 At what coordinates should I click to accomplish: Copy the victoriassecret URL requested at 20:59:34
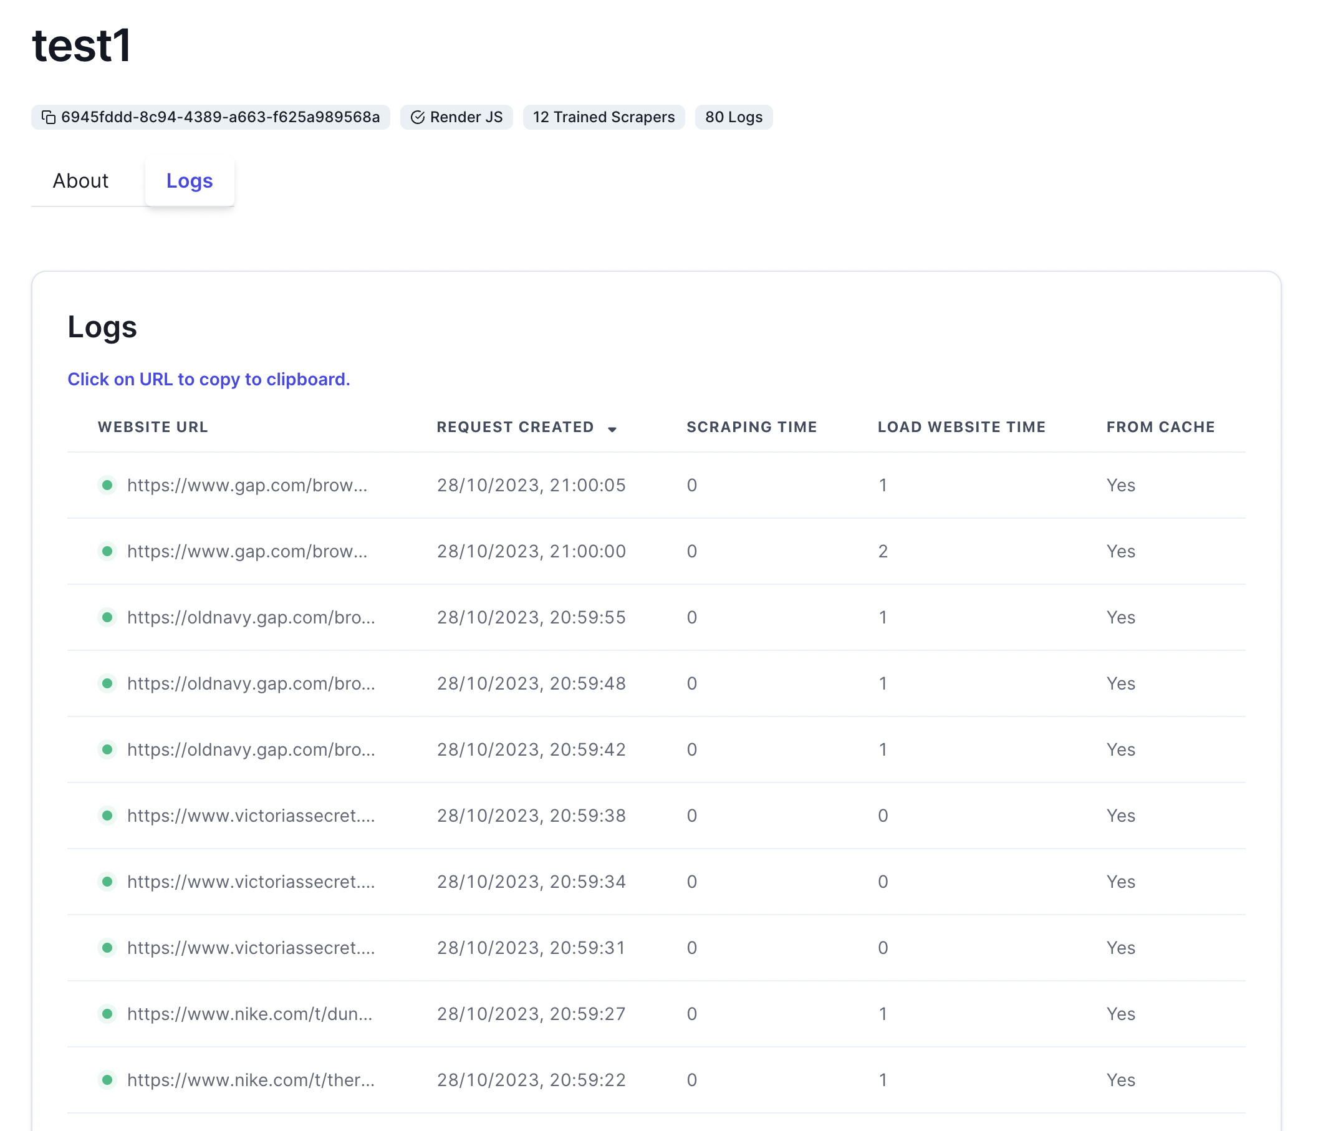pos(251,882)
